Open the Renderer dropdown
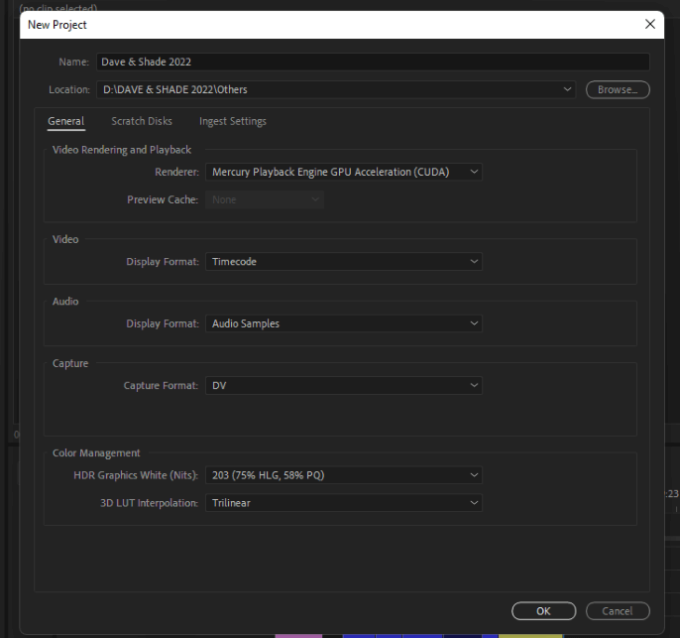 click(343, 172)
